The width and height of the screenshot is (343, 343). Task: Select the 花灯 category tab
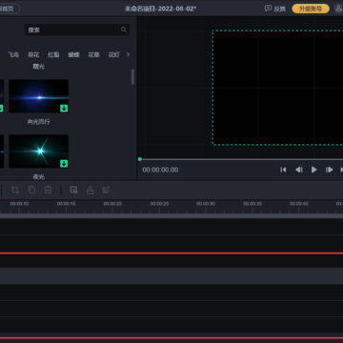[113, 54]
